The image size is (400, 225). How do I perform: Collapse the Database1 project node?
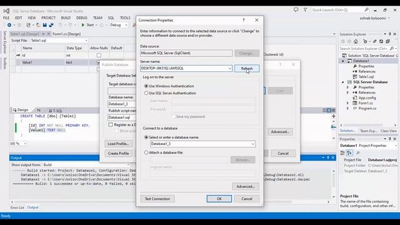click(343, 61)
